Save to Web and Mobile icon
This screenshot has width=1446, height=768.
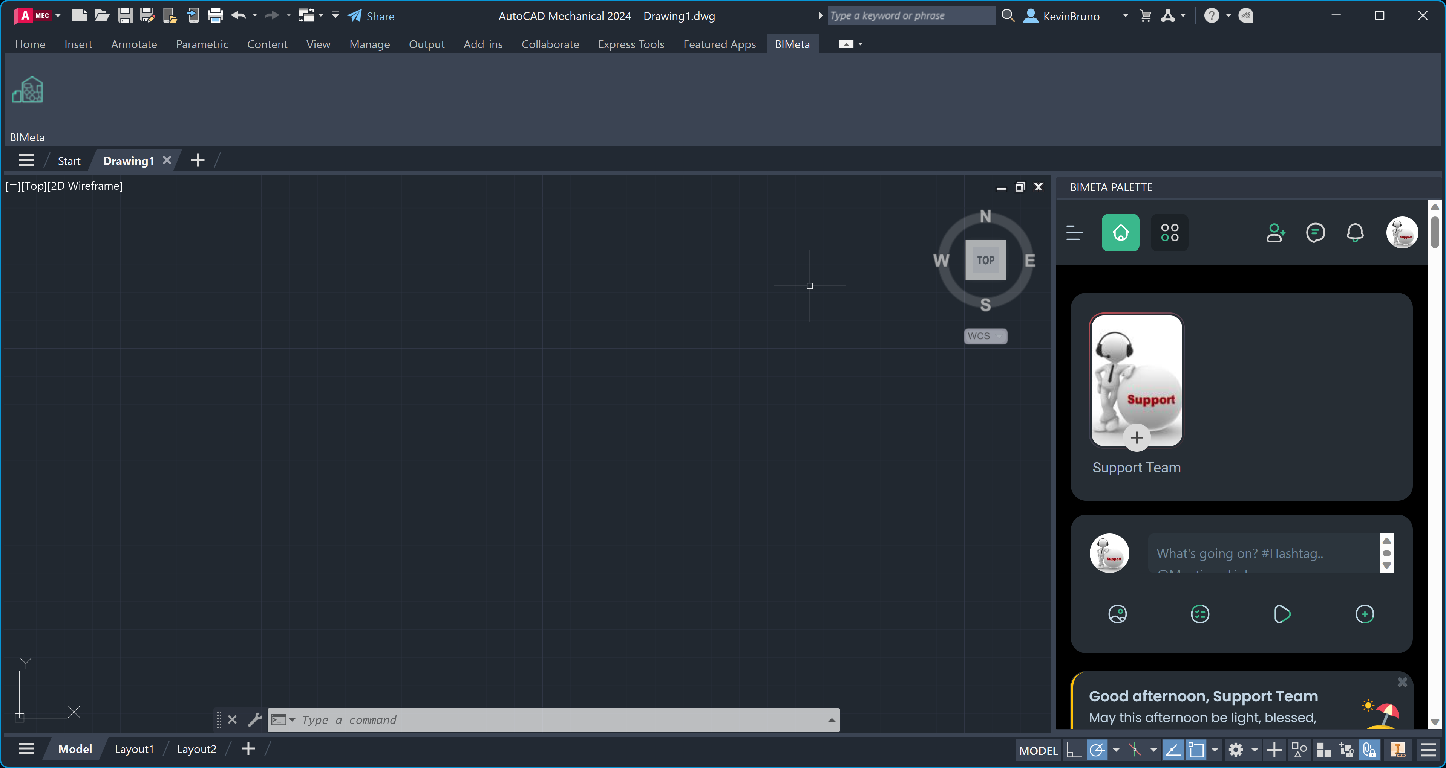pyautogui.click(x=193, y=15)
